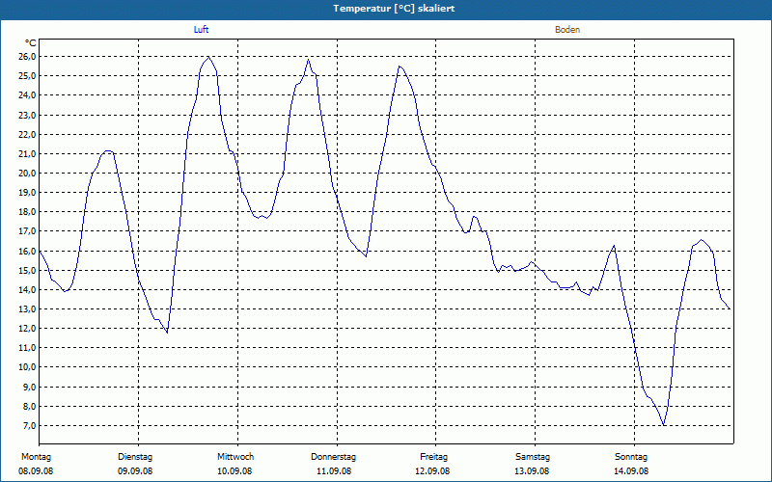The width and height of the screenshot is (772, 482).
Task: Click the 14,0 axis value
Action: (28, 290)
